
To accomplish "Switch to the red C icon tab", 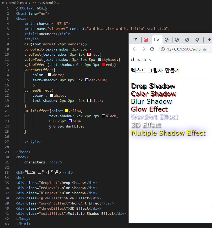I will [x=146, y=40].
